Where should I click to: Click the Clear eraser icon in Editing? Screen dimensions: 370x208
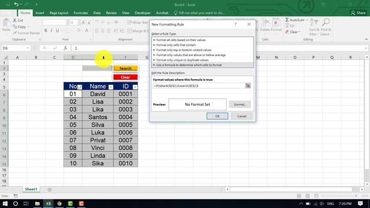287,32
